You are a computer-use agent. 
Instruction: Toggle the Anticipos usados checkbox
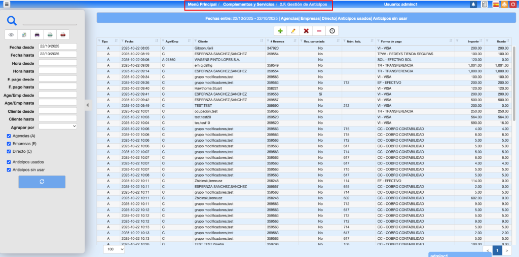9,162
